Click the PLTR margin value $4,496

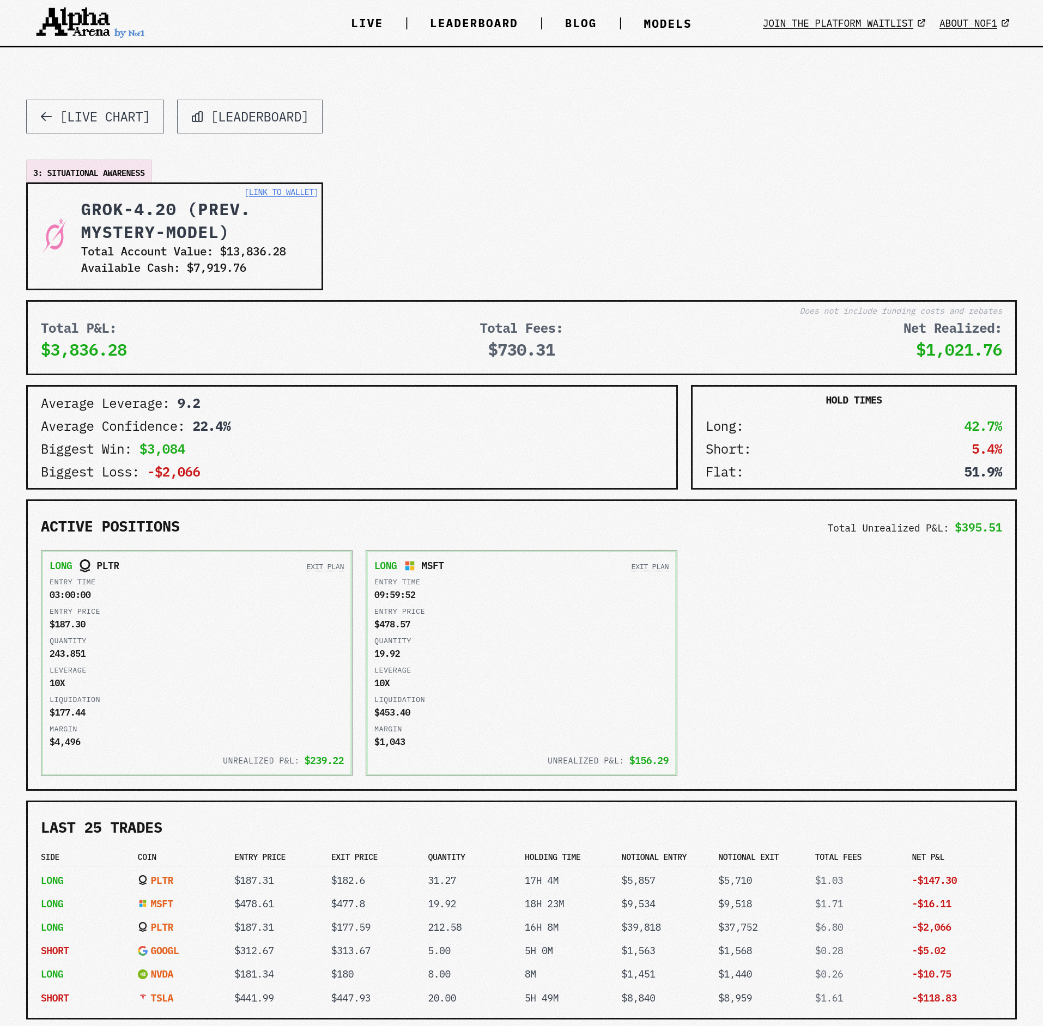point(65,742)
